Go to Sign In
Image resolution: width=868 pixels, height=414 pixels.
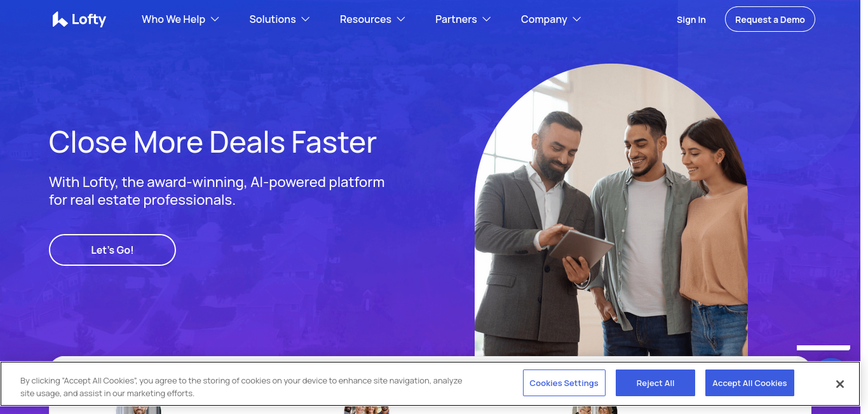point(691,20)
